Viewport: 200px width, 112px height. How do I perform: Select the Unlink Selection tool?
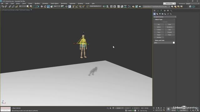(x=13, y=7)
